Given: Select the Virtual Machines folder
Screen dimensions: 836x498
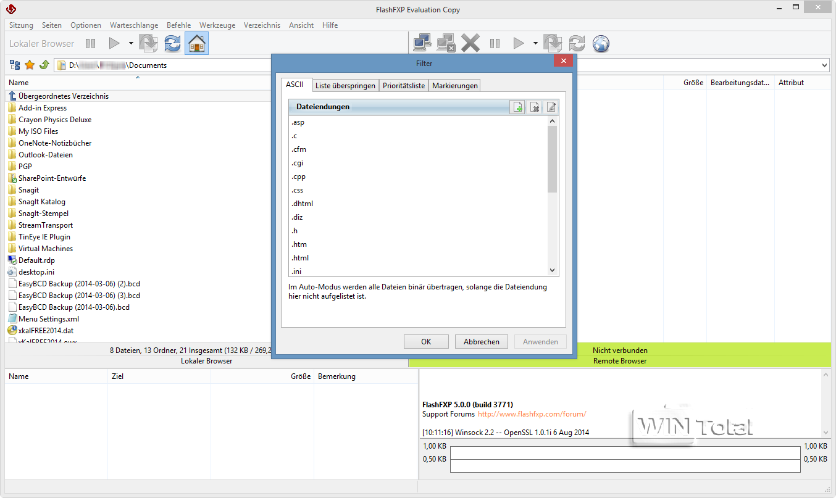Looking at the screenshot, I should (x=46, y=249).
